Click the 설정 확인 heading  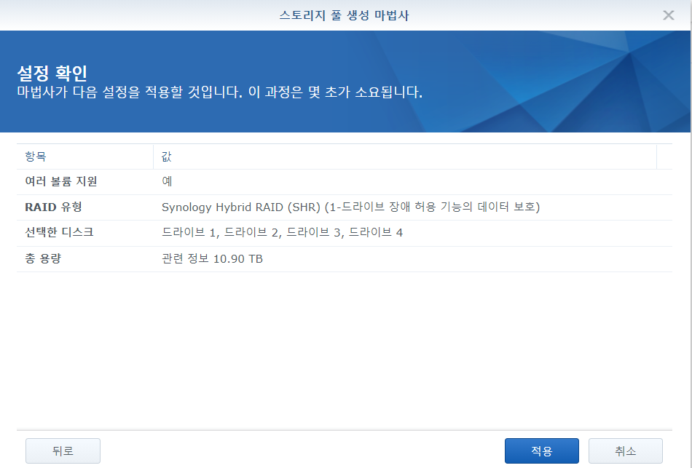coord(52,73)
